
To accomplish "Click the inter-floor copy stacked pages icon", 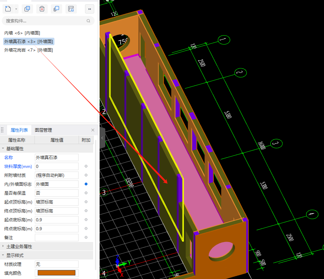I will pos(57,9).
